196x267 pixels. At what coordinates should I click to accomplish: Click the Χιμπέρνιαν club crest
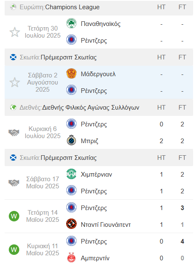(71, 174)
